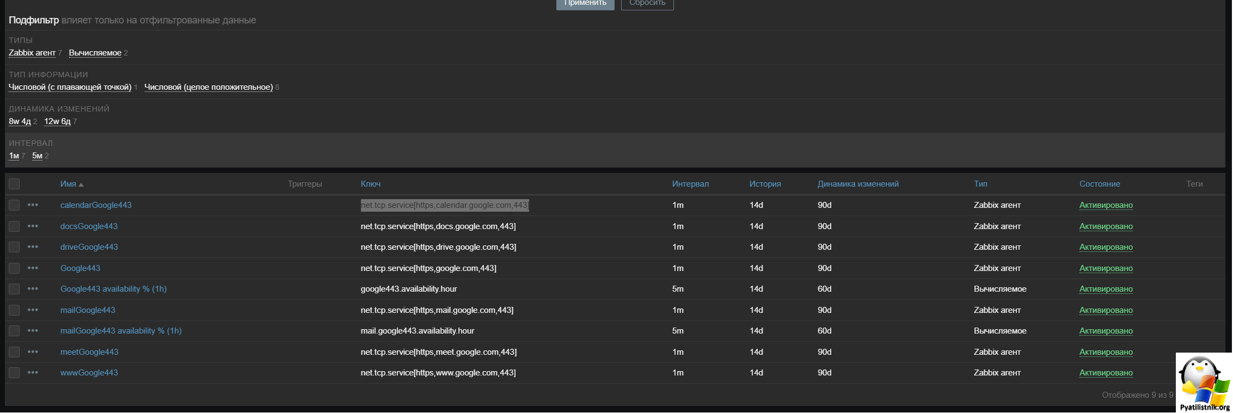Select checkbox for calendarGoogle443 row
1233x413 pixels.
coord(14,205)
